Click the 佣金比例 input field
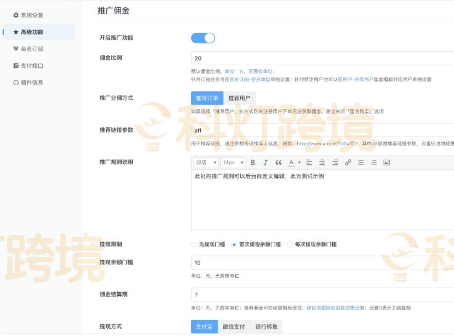Viewport: 454px width, 336px height. point(322,58)
